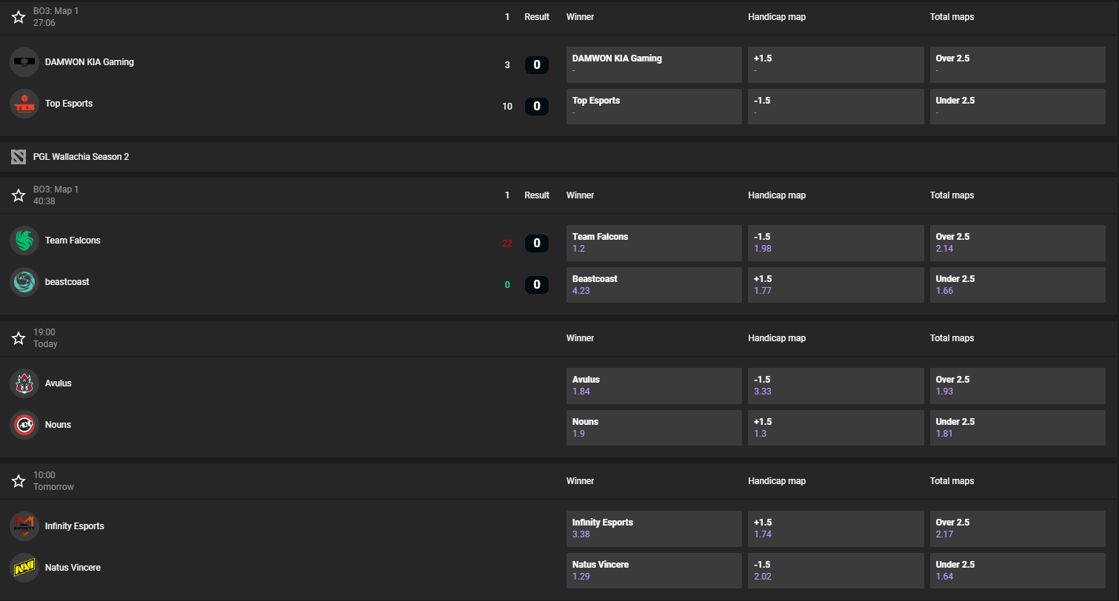Viewport: 1119px width, 601px height.
Task: Pick Over 2.5 maps at 1.93
Action: (x=1018, y=386)
